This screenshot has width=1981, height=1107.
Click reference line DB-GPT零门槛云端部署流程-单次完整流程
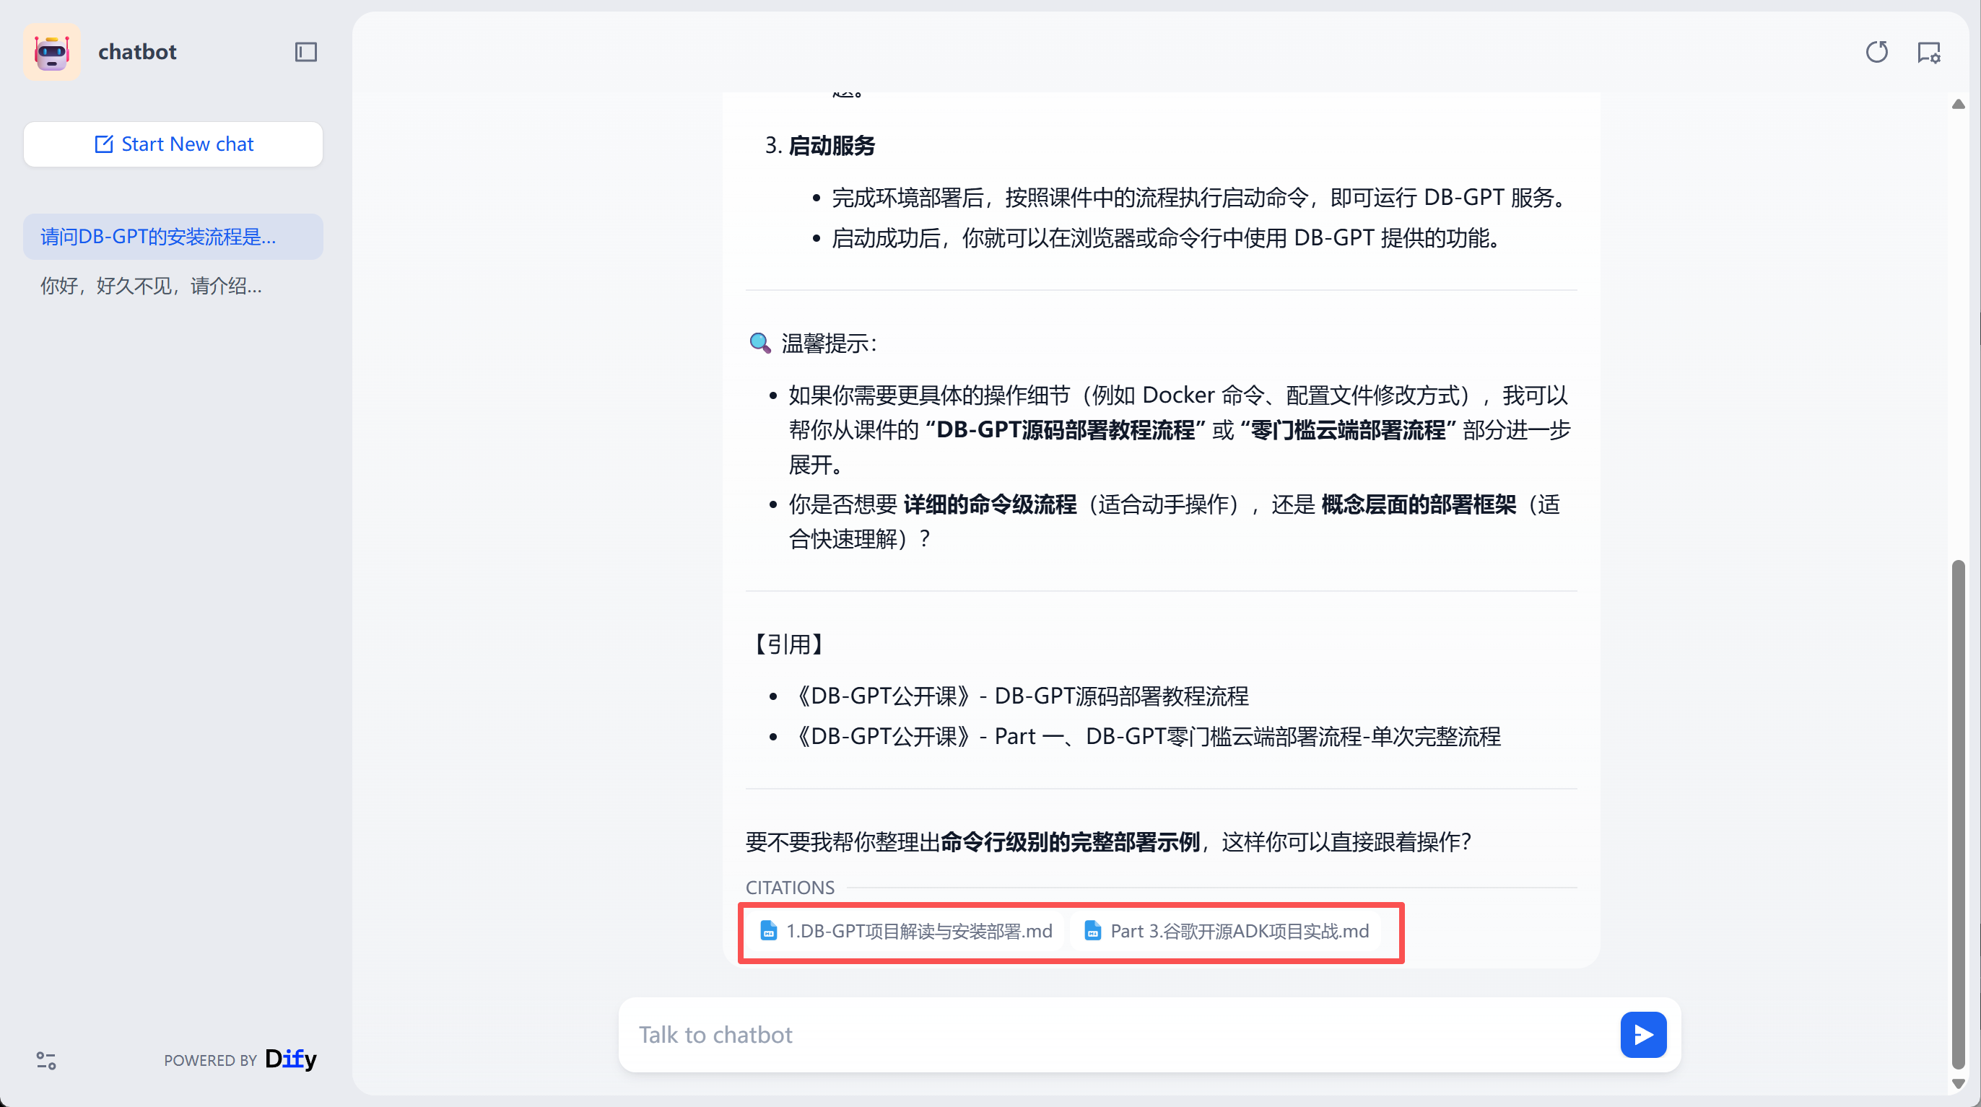pyautogui.click(x=1145, y=737)
